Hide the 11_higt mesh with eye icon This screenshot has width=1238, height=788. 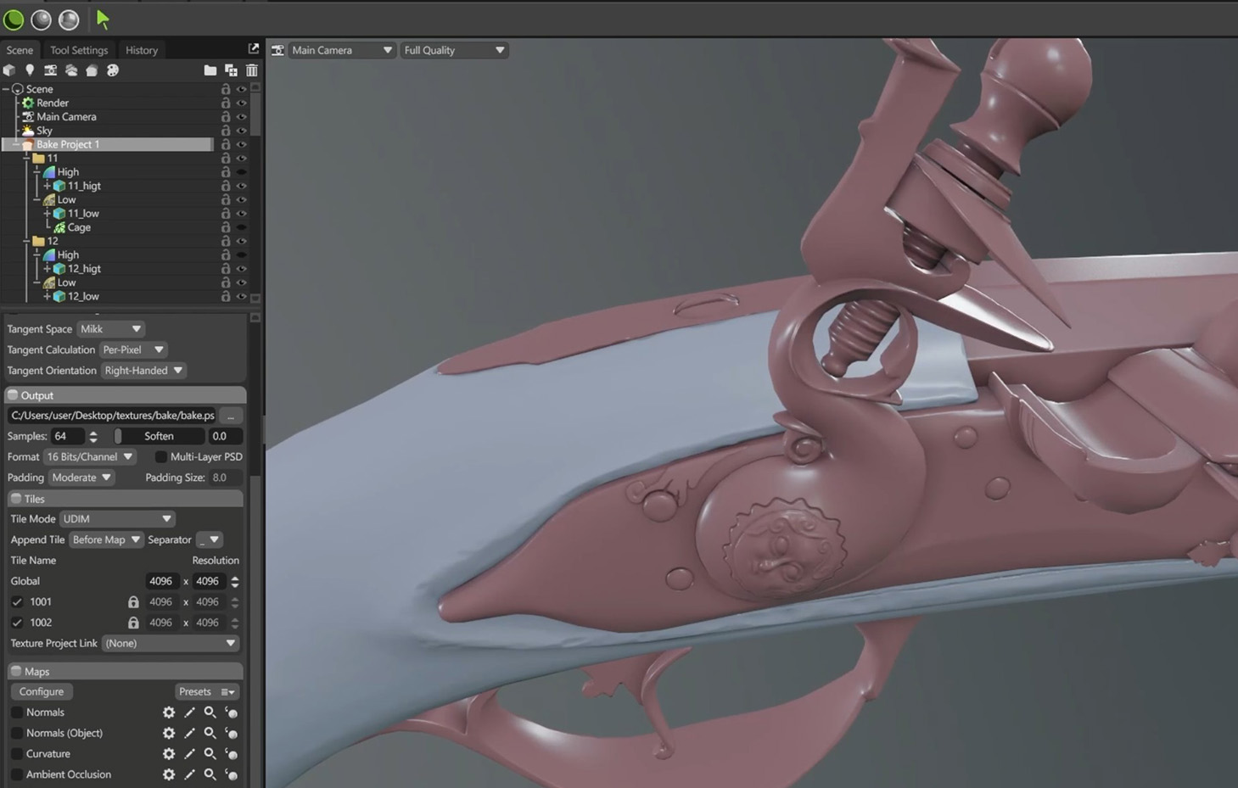click(x=242, y=186)
